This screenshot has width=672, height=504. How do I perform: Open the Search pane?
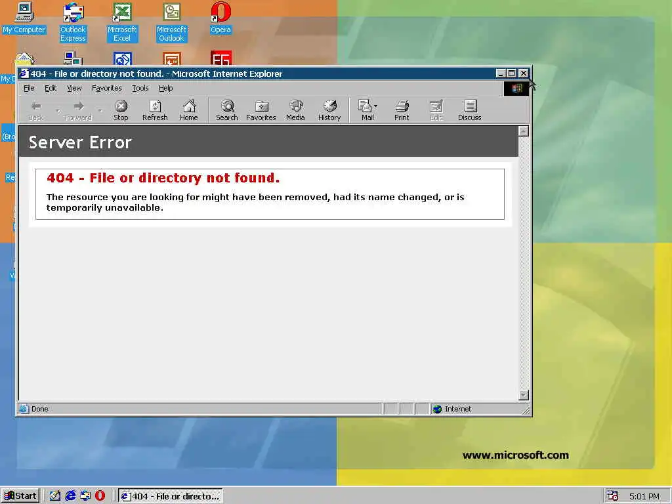coord(226,110)
